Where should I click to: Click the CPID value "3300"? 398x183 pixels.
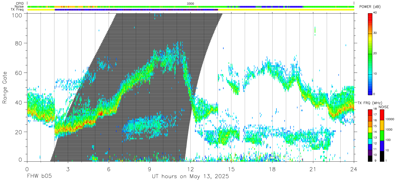click(x=191, y=4)
